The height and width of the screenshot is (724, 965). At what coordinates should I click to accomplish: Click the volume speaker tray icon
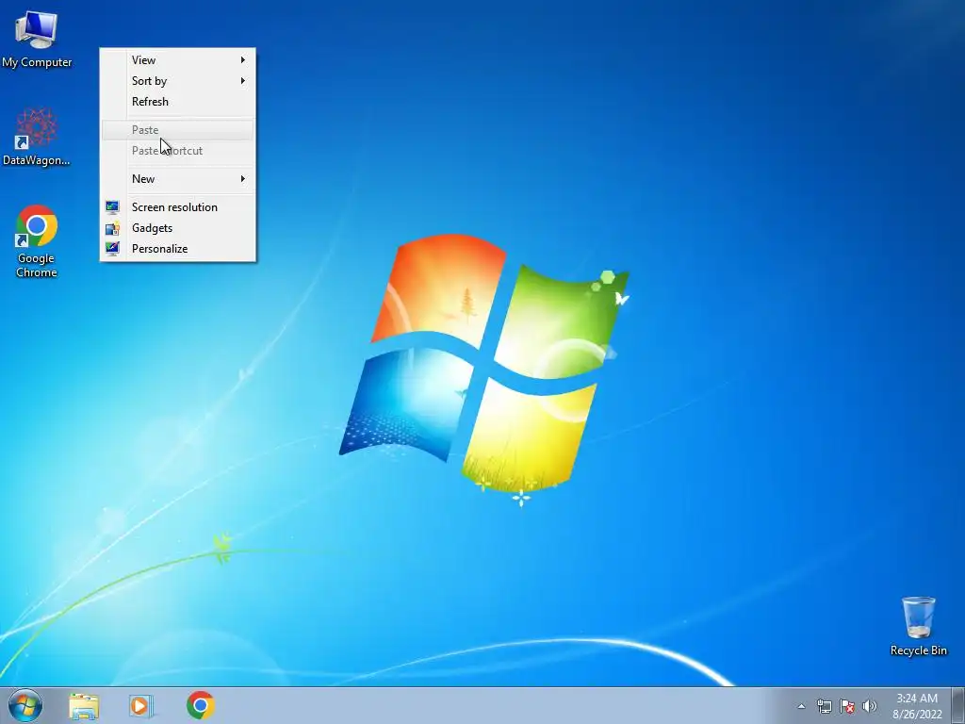[870, 706]
